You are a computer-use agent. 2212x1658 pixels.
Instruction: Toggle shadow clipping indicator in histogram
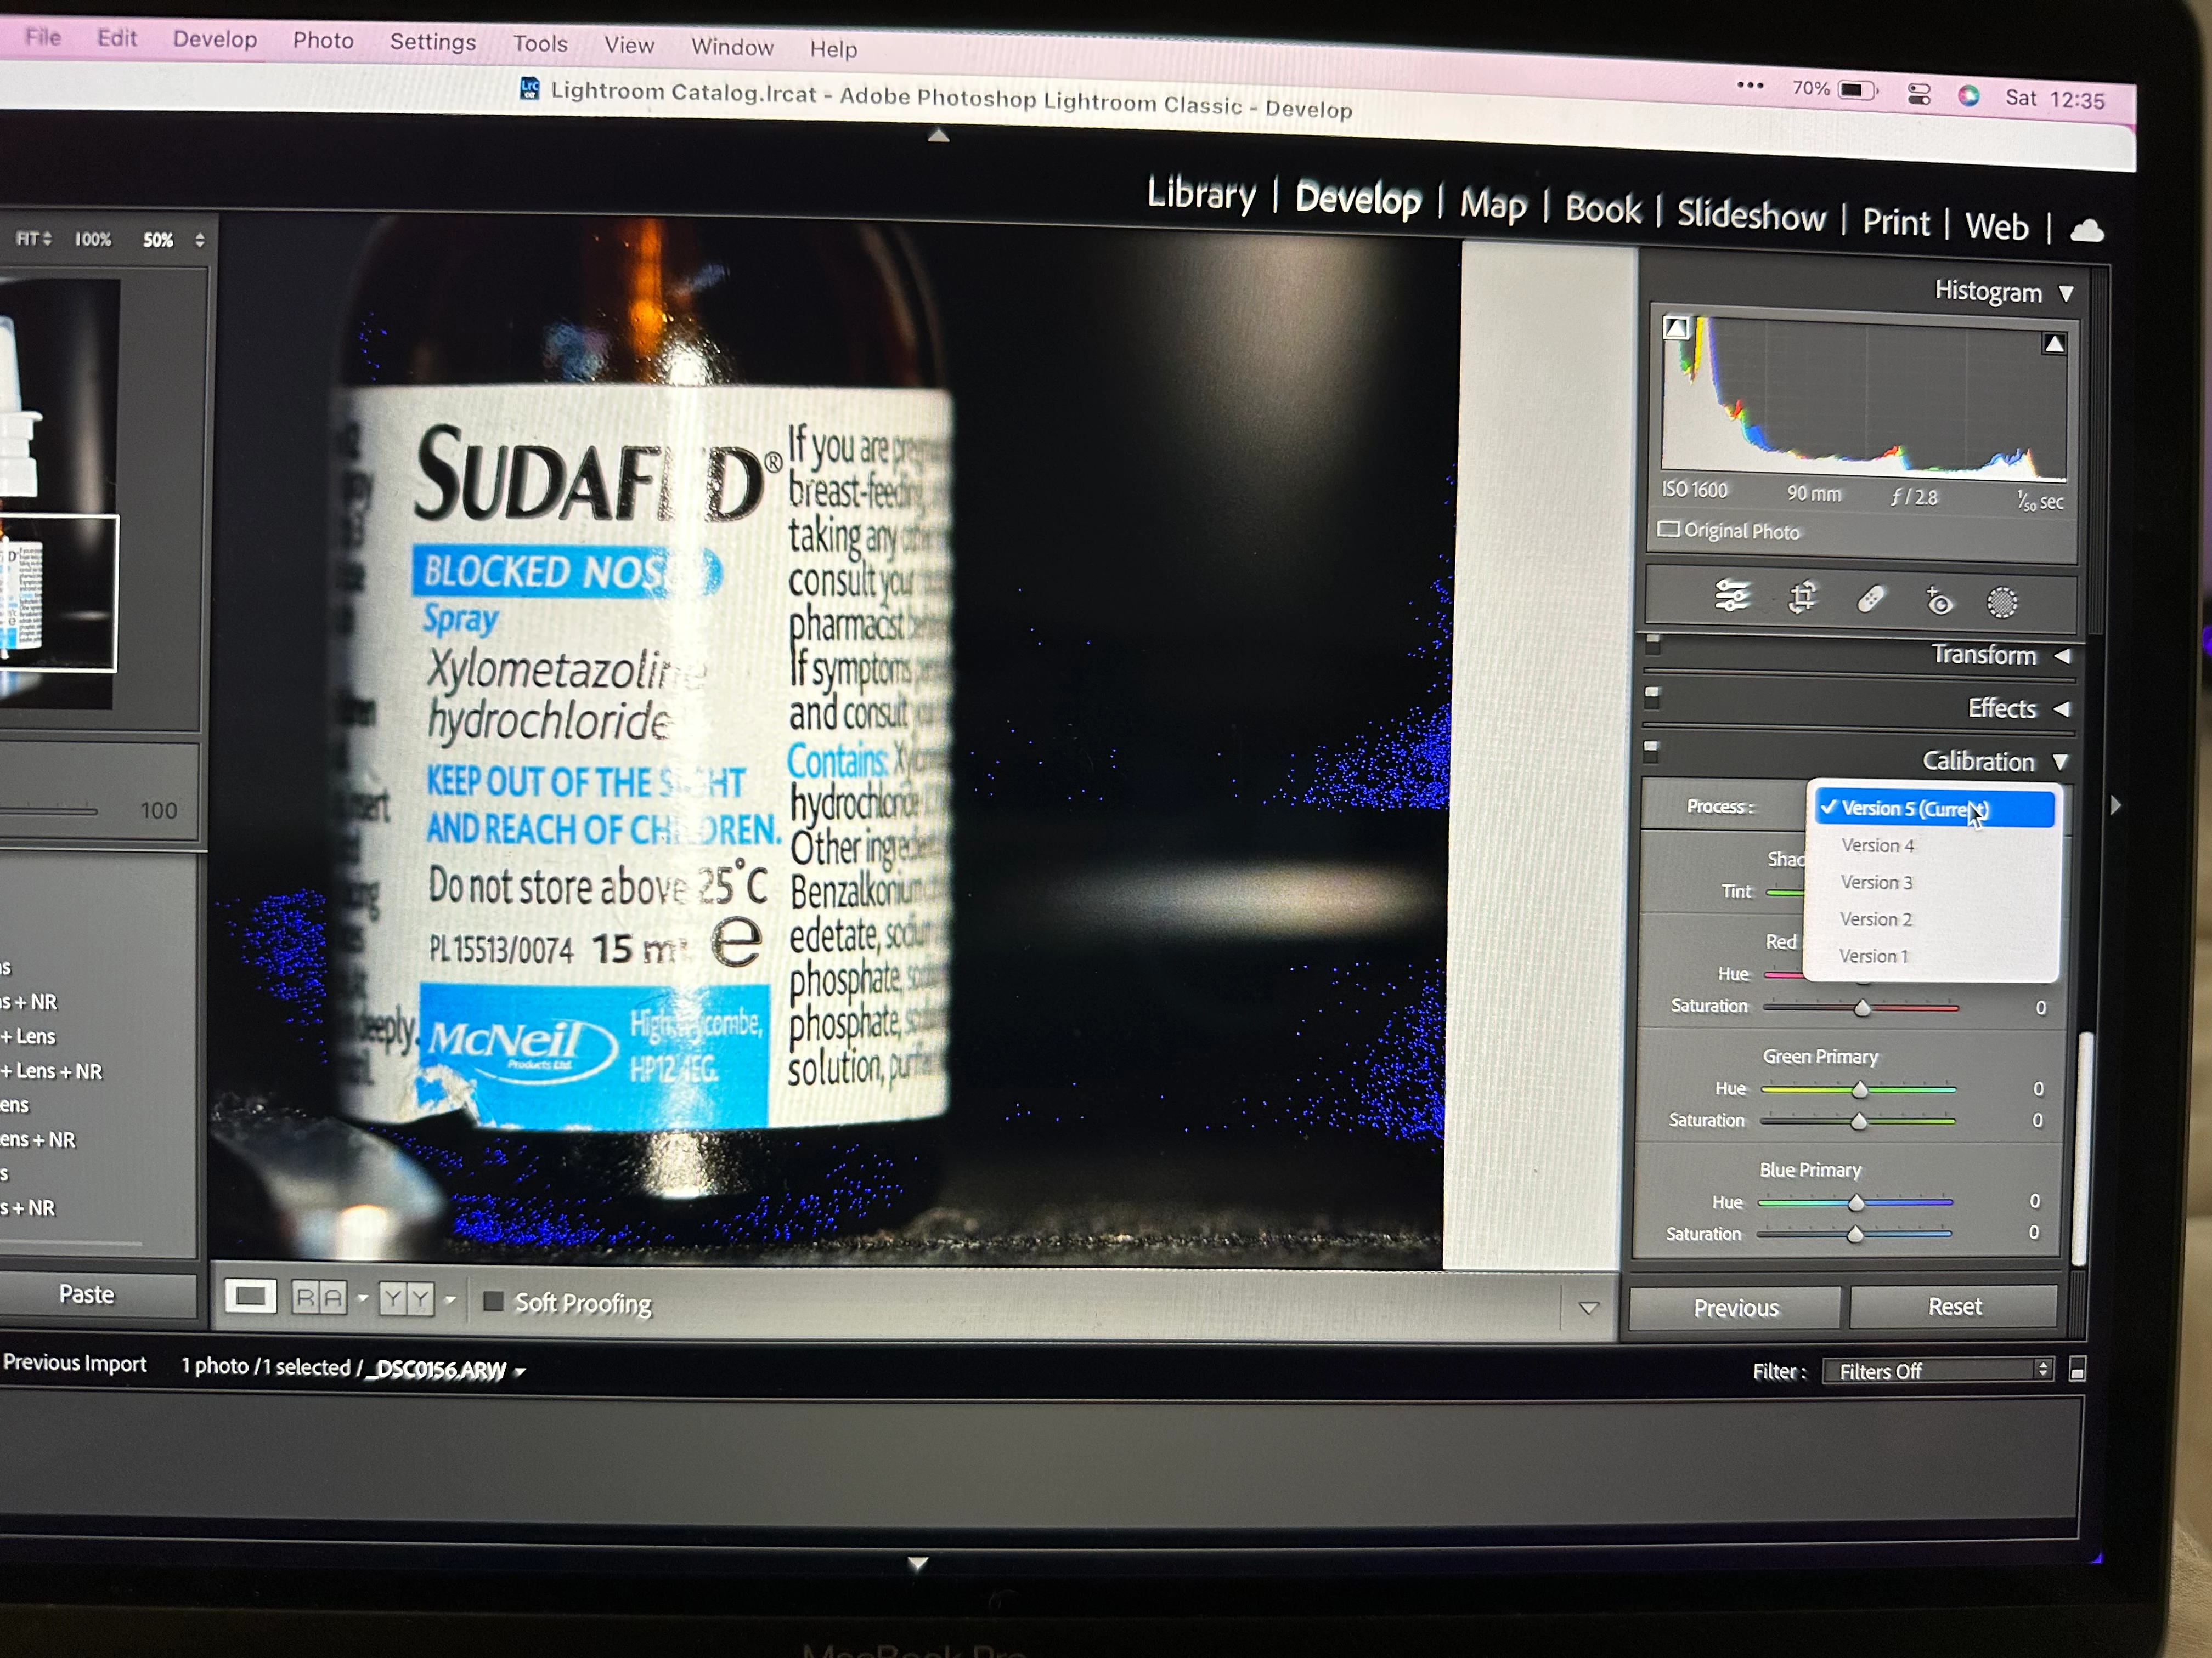click(x=1677, y=327)
